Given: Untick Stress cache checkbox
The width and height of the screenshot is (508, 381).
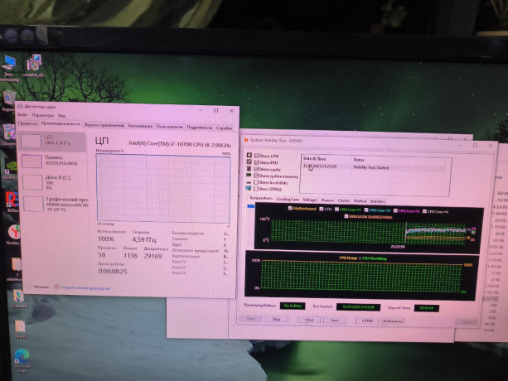Looking at the screenshot, I should pos(257,169).
